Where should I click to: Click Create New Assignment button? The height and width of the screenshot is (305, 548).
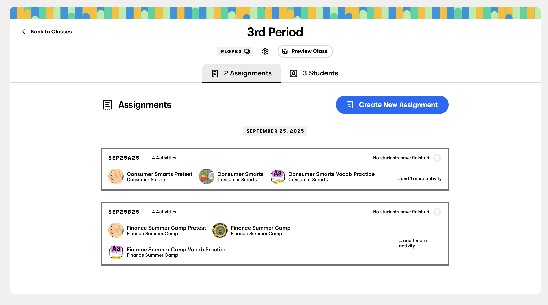392,105
